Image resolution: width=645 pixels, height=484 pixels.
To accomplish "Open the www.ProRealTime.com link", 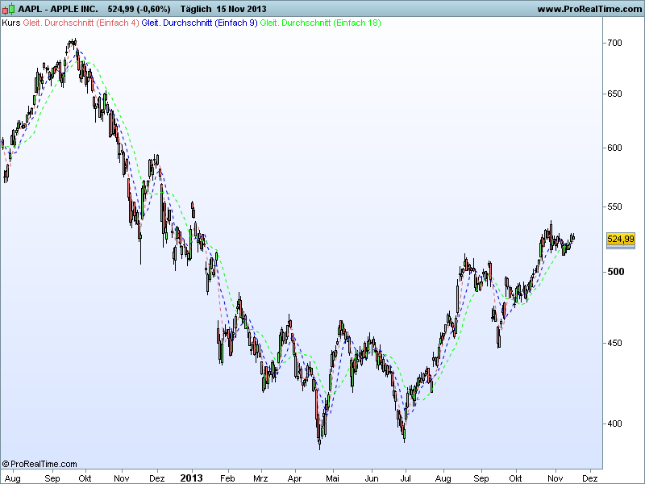I will [x=589, y=9].
